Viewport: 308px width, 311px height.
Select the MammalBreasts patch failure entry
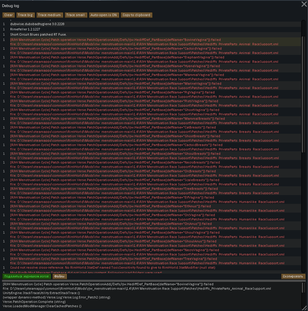[x=114, y=119]
